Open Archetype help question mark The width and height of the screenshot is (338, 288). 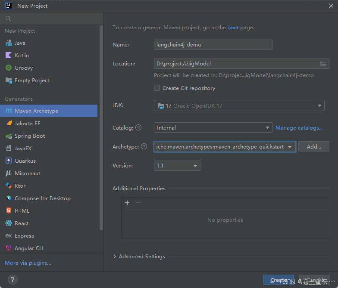(x=144, y=146)
